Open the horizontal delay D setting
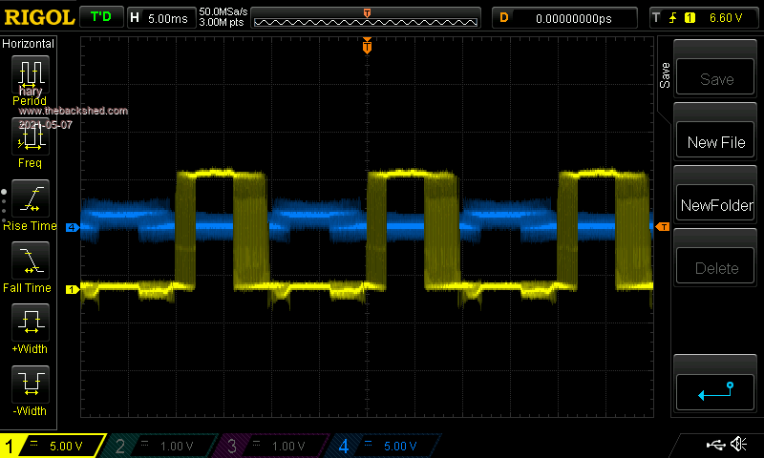 [565, 17]
